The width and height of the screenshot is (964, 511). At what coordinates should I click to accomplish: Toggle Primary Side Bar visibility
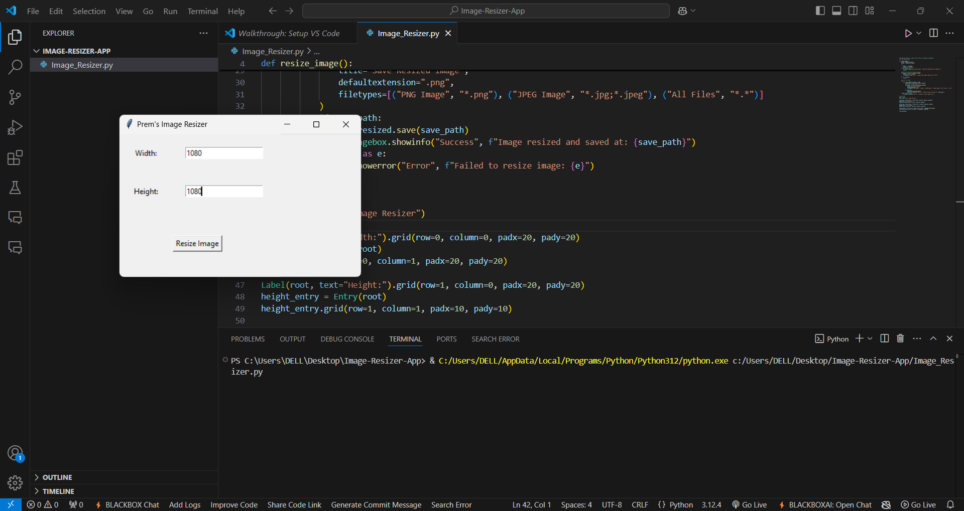820,11
